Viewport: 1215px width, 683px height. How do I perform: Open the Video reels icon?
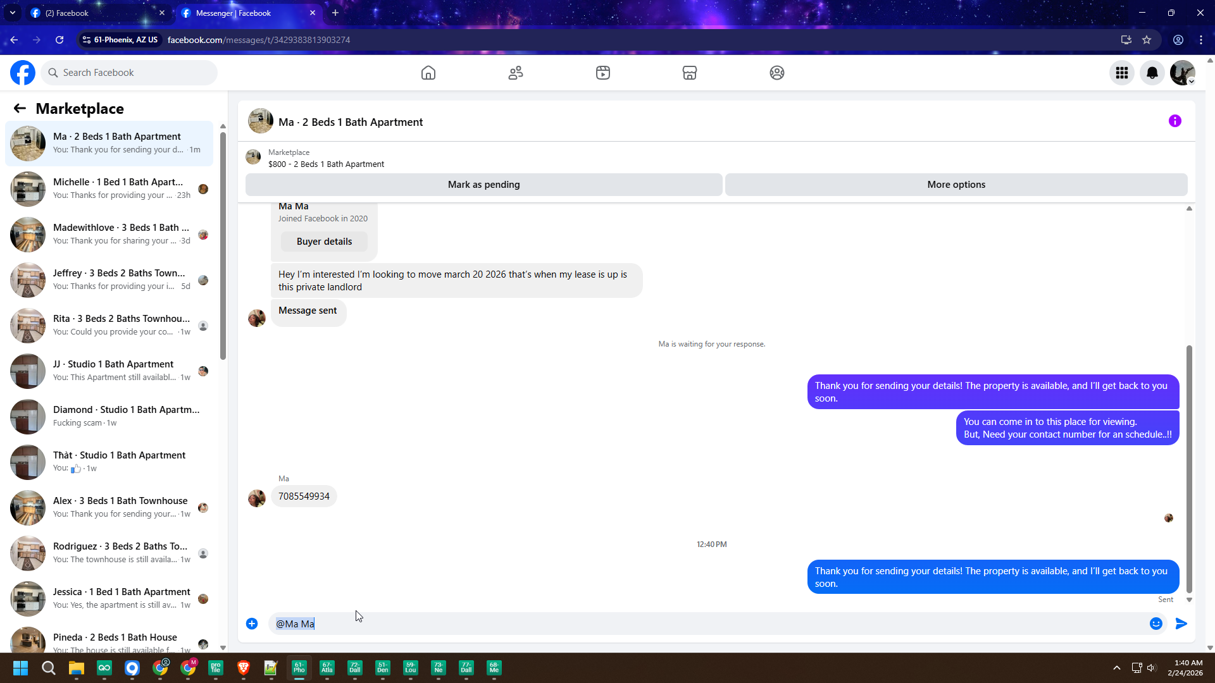coord(603,73)
